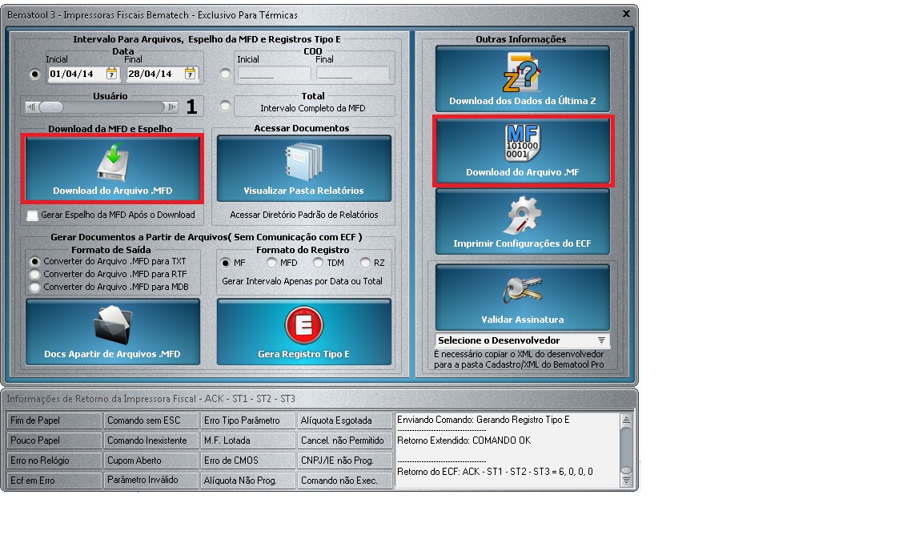Select the Data interval radio button
This screenshot has width=899, height=539.
pos(35,74)
